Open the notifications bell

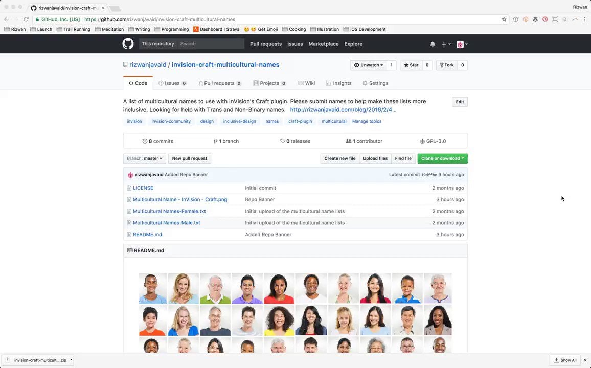click(x=433, y=44)
